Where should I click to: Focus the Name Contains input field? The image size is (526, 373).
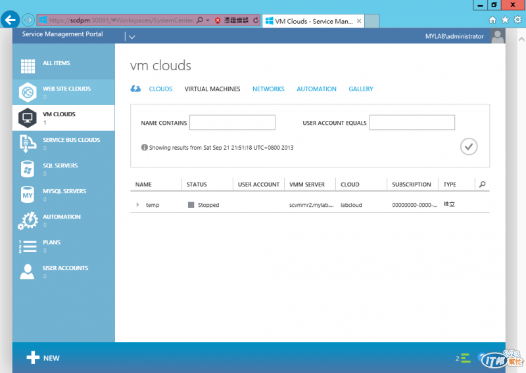point(232,122)
